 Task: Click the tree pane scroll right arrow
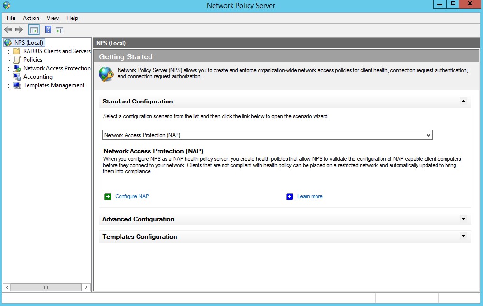click(86, 287)
